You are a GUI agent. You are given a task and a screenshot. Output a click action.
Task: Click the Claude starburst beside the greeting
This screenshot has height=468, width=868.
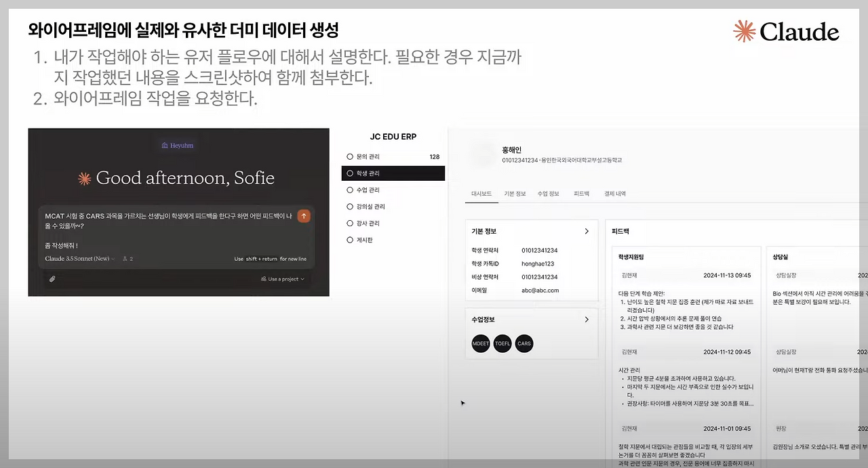coord(85,179)
